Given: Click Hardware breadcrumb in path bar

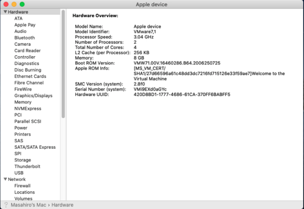Looking at the screenshot, I should (x=62, y=205).
